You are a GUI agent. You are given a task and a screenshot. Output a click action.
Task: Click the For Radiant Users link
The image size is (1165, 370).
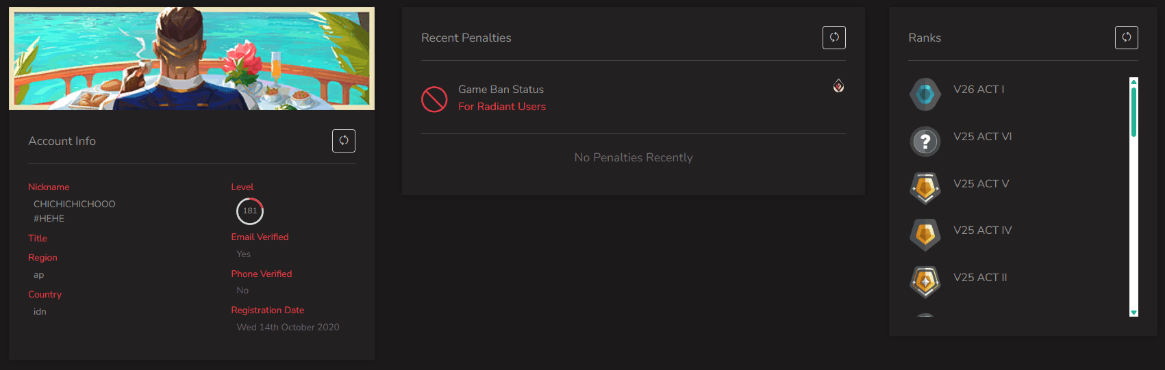[x=502, y=107]
